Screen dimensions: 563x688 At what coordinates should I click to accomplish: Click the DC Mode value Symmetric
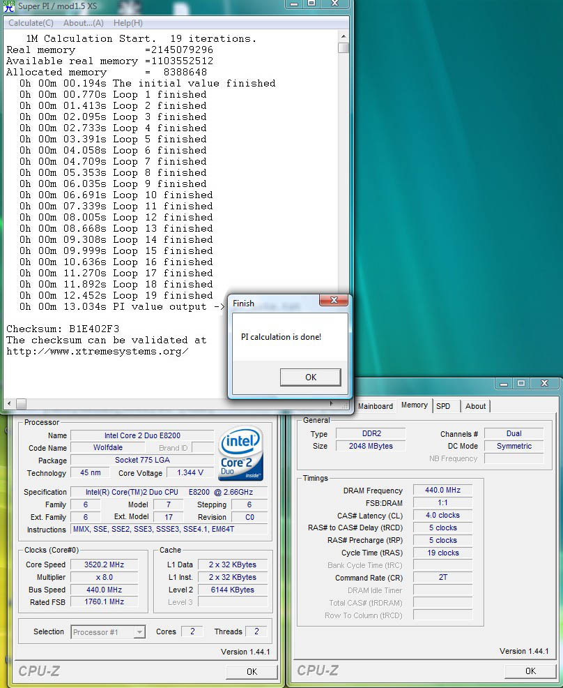pyautogui.click(x=514, y=446)
